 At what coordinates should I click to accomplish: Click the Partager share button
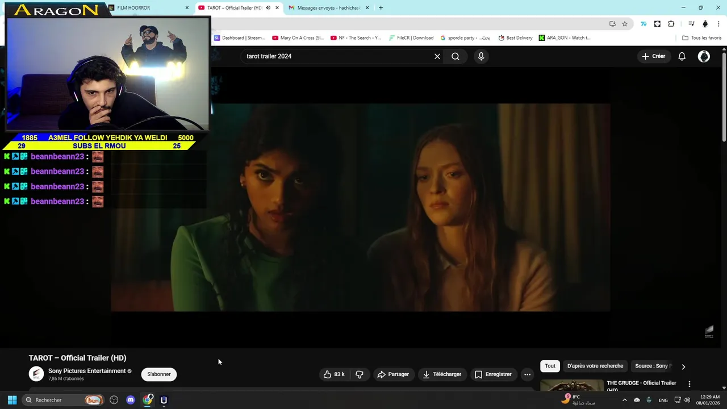[x=393, y=374]
